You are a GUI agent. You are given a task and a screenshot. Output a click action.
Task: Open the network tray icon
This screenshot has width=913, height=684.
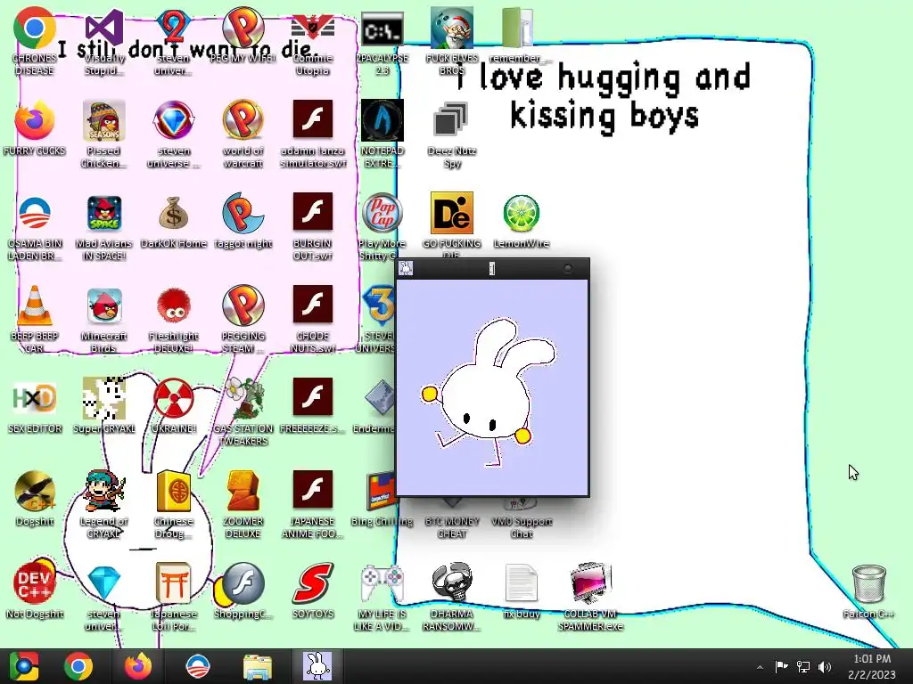(803, 667)
